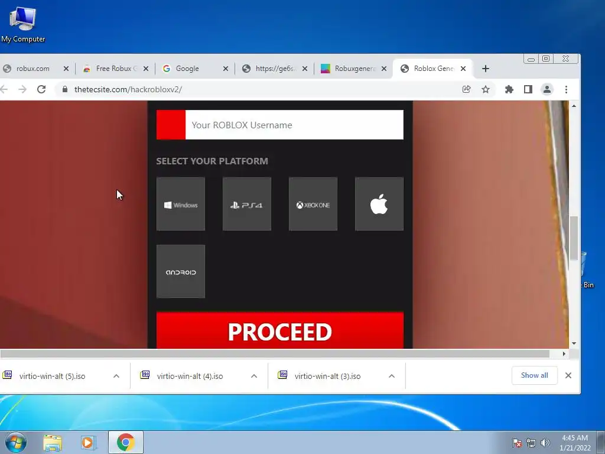Screen dimensions: 605x454
Task: Close the Robuxgenerator tab
Action: 384,69
